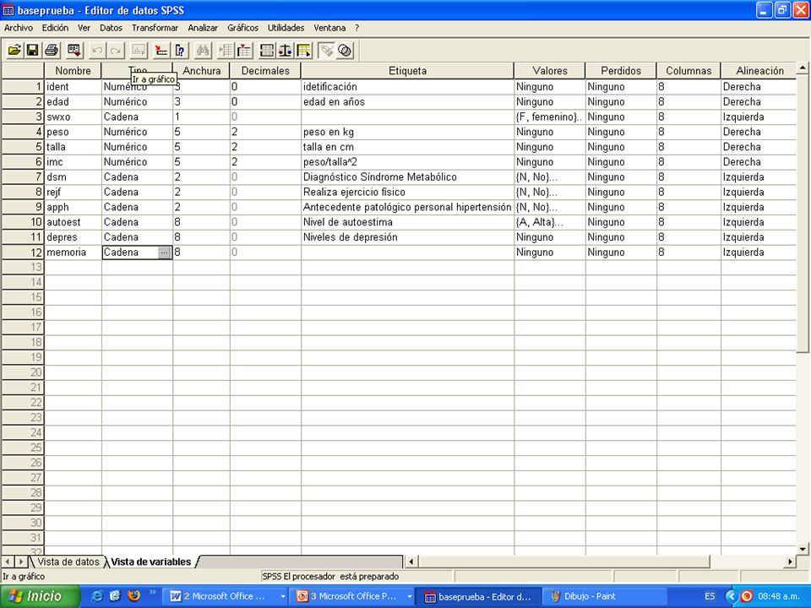This screenshot has height=608, width=811.
Task: Click the Redo arrow icon
Action: click(116, 50)
